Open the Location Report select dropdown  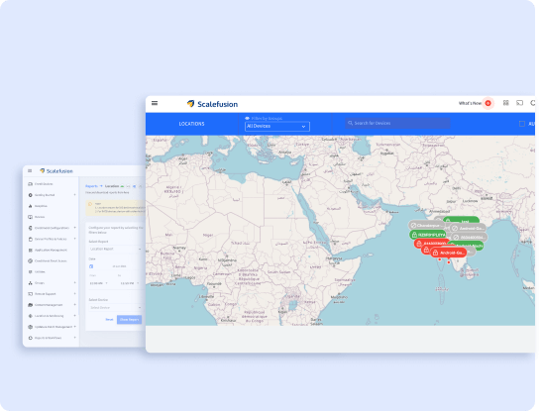pyautogui.click(x=115, y=249)
